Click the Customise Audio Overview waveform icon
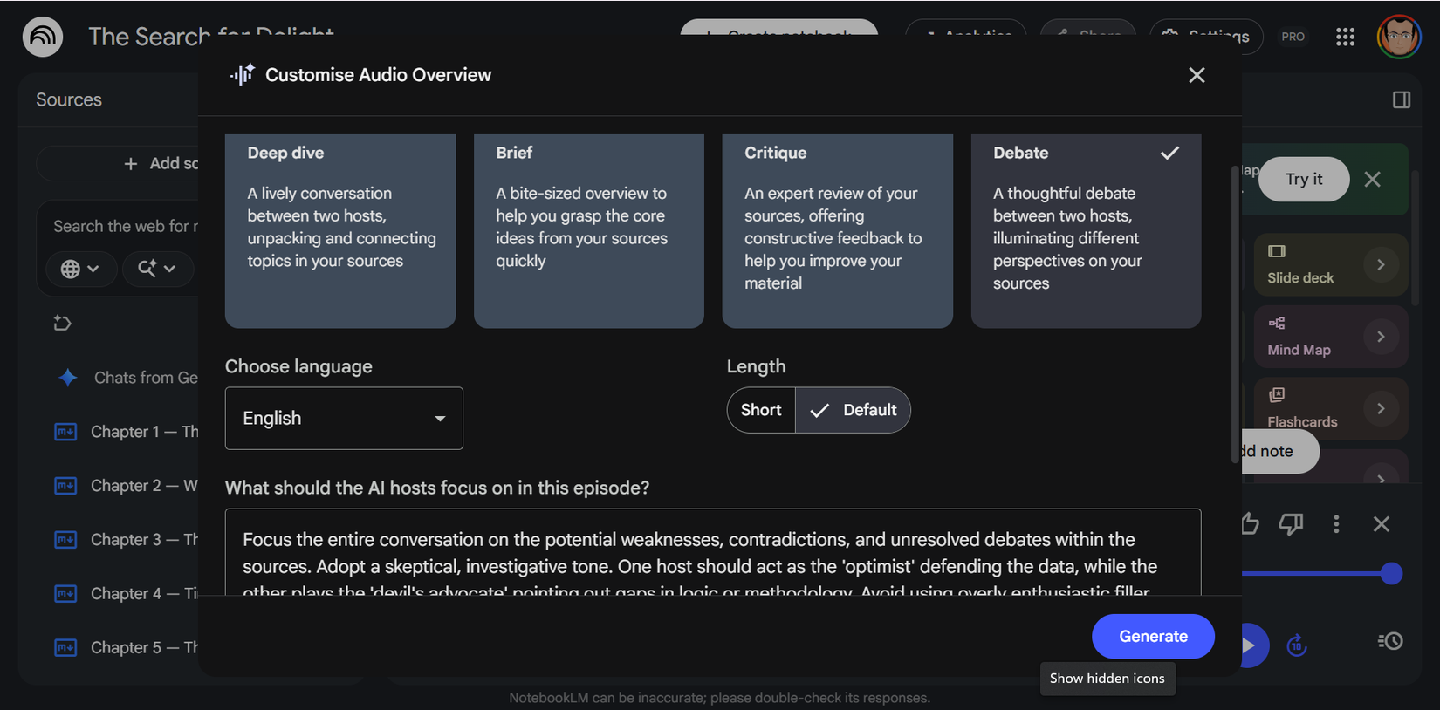Screen dimensions: 1440x710 pos(242,75)
